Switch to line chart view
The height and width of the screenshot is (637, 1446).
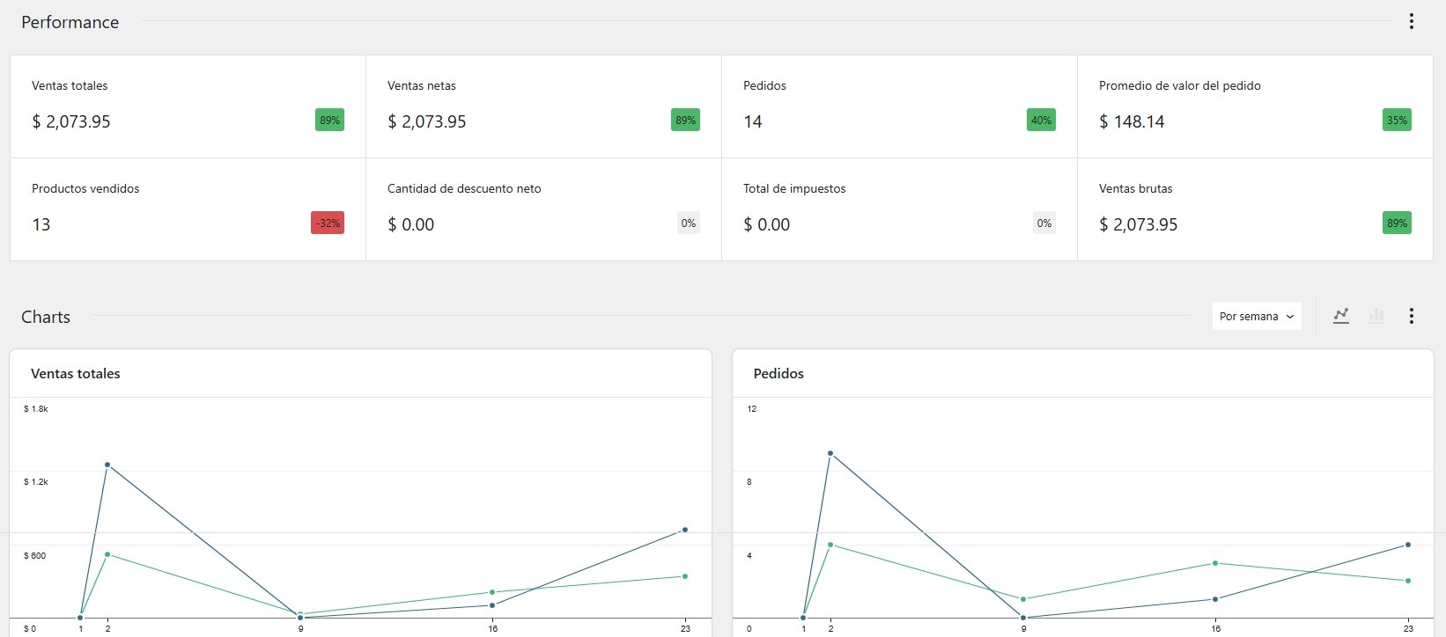pyautogui.click(x=1340, y=316)
